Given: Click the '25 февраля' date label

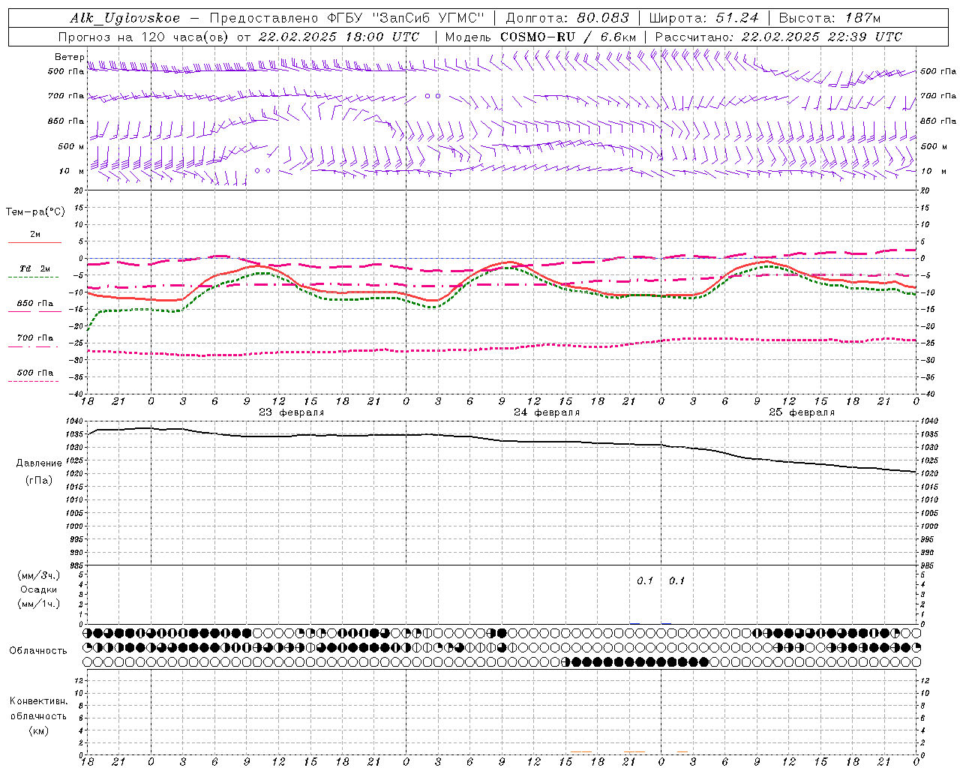Looking at the screenshot, I should pos(802,412).
